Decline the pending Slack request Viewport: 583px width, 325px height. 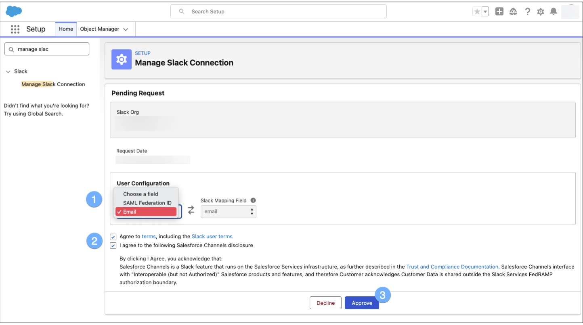[326, 303]
